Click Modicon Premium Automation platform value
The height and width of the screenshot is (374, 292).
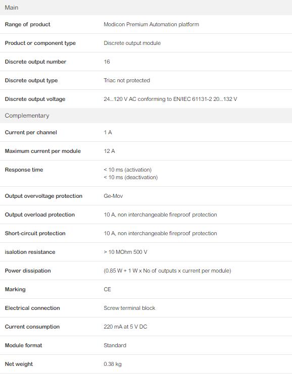[151, 24]
